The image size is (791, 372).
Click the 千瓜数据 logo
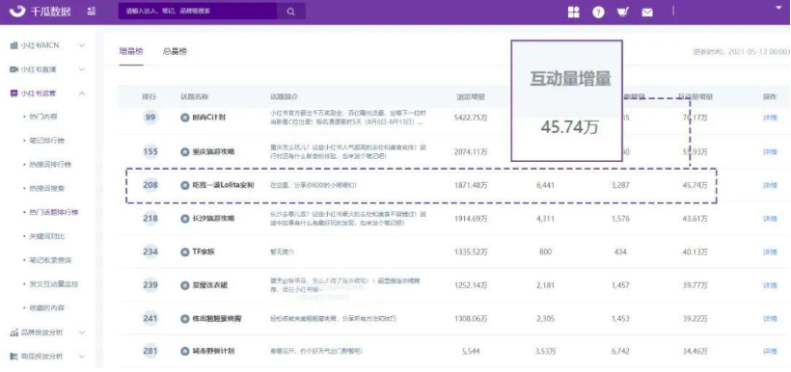pos(41,12)
